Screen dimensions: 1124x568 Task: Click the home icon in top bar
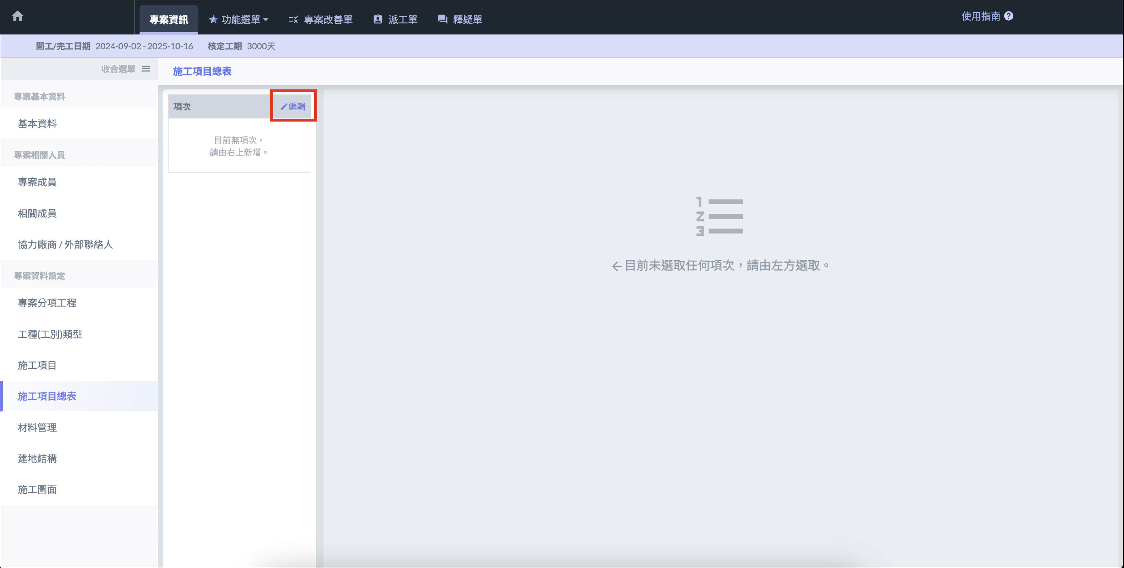(18, 17)
